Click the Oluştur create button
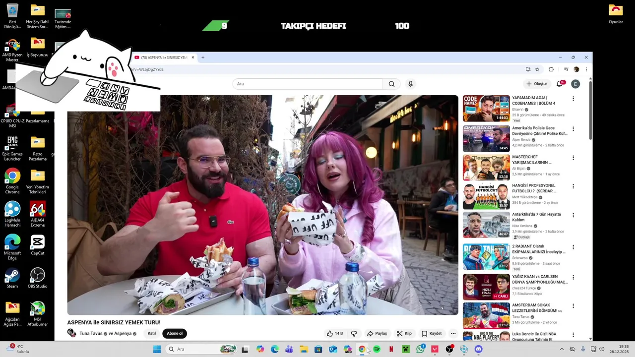Viewport: 635px width, 357px height. pyautogui.click(x=536, y=84)
